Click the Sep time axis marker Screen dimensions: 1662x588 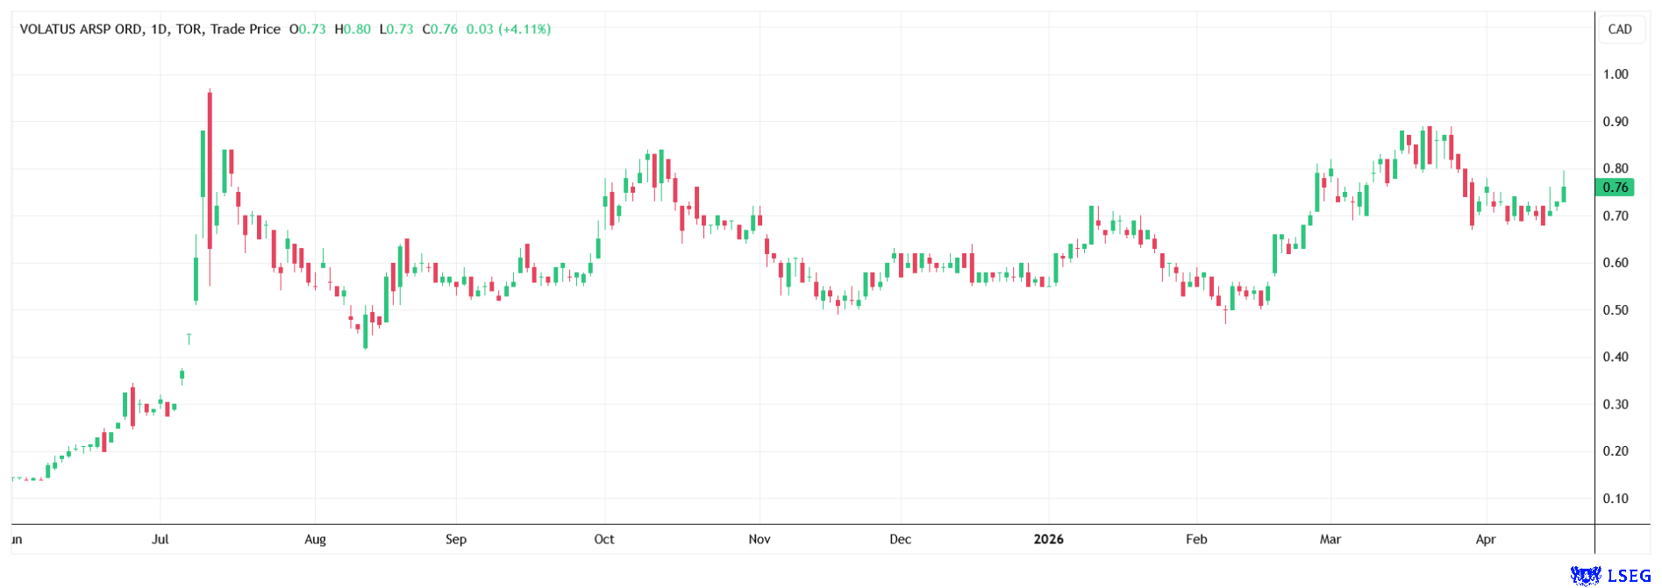point(455,539)
